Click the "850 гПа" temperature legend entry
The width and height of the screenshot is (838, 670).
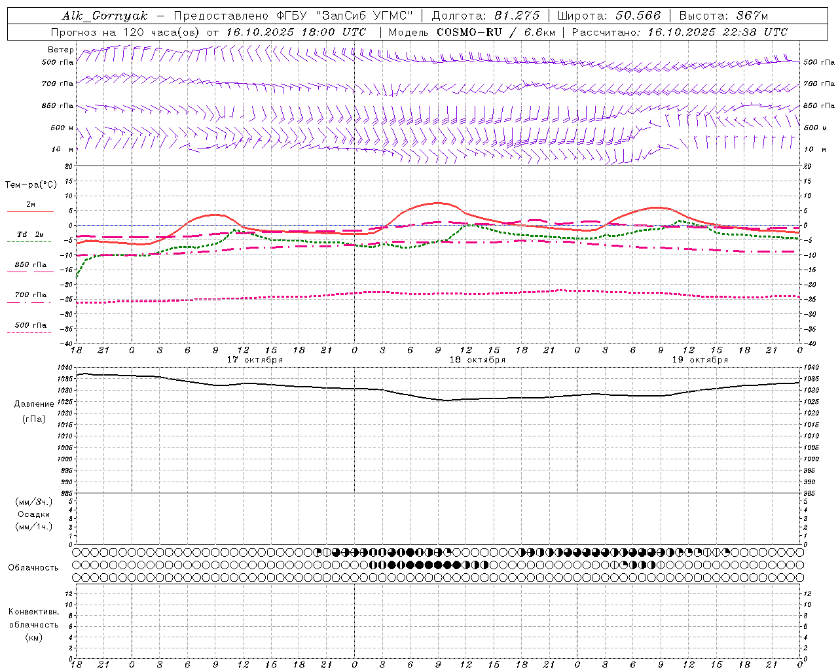click(x=31, y=265)
